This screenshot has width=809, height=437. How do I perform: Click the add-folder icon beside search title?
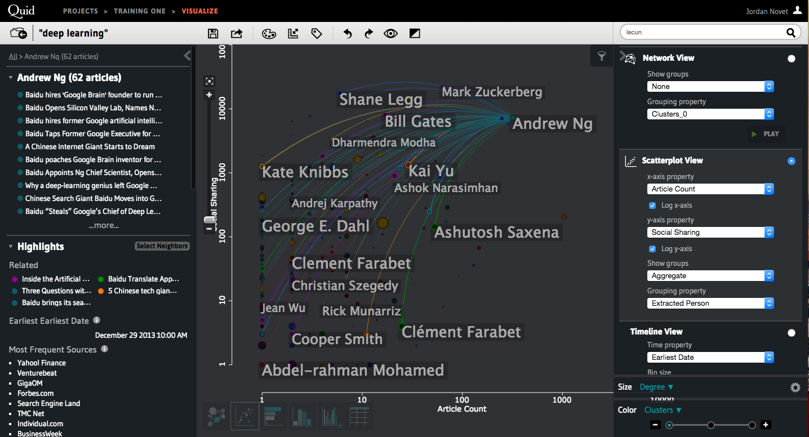[19, 33]
